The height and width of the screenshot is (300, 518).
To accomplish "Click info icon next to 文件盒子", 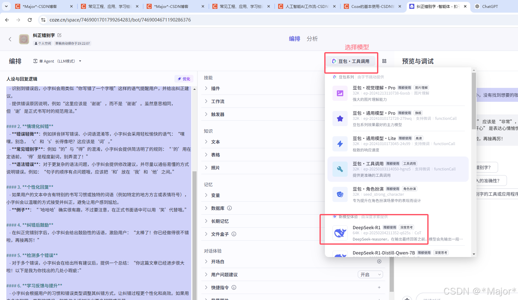I will [x=234, y=234].
